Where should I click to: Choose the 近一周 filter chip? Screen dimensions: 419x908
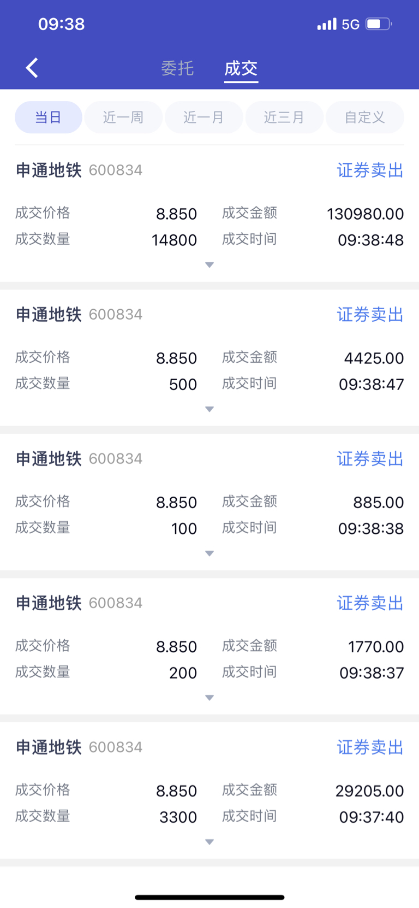(x=123, y=117)
